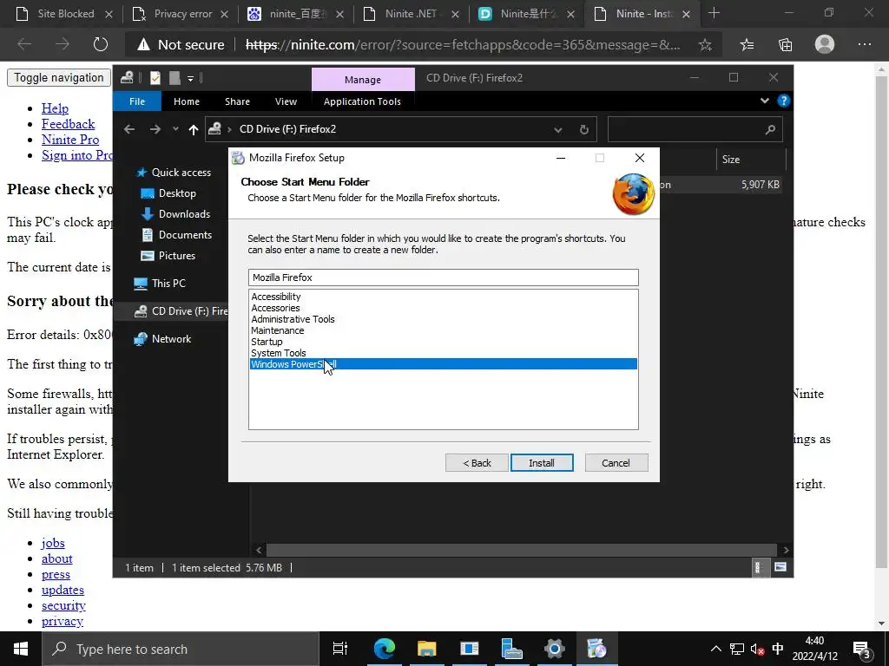Open Edge Collections icon
The image size is (889, 666).
[785, 45]
